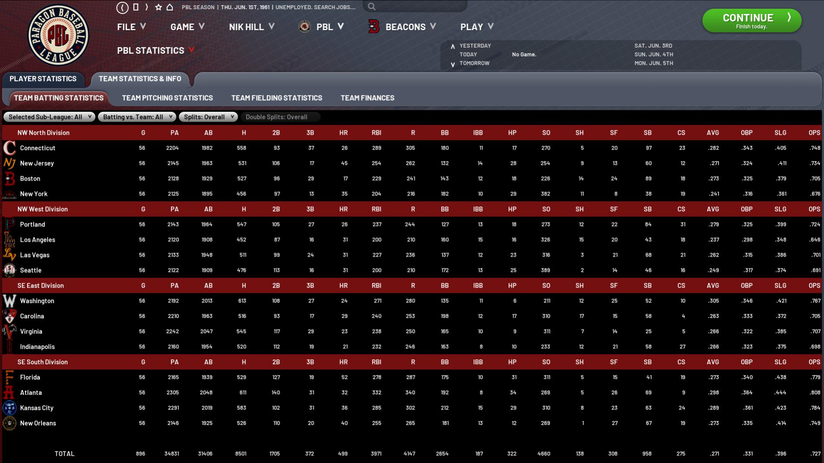Go to the home screen icon

point(170,7)
